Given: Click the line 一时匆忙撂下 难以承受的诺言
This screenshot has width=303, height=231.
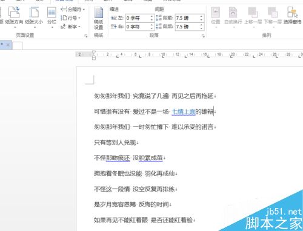Looking at the screenshot, I should 174,127.
